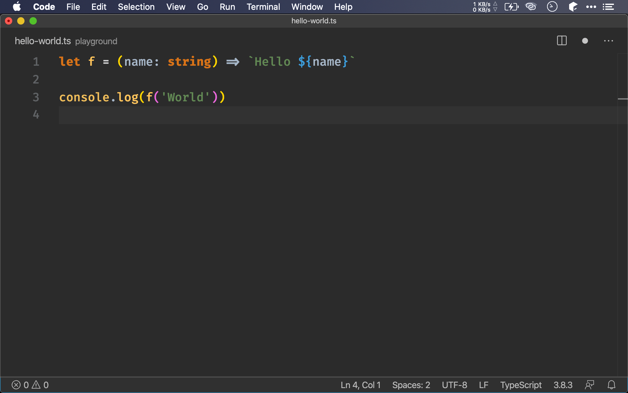Open notifications bell in status bar

click(x=611, y=385)
